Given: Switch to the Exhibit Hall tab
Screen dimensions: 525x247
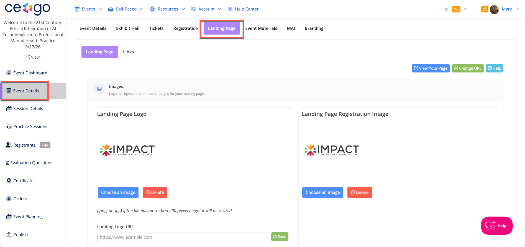Looking at the screenshot, I should tap(128, 28).
